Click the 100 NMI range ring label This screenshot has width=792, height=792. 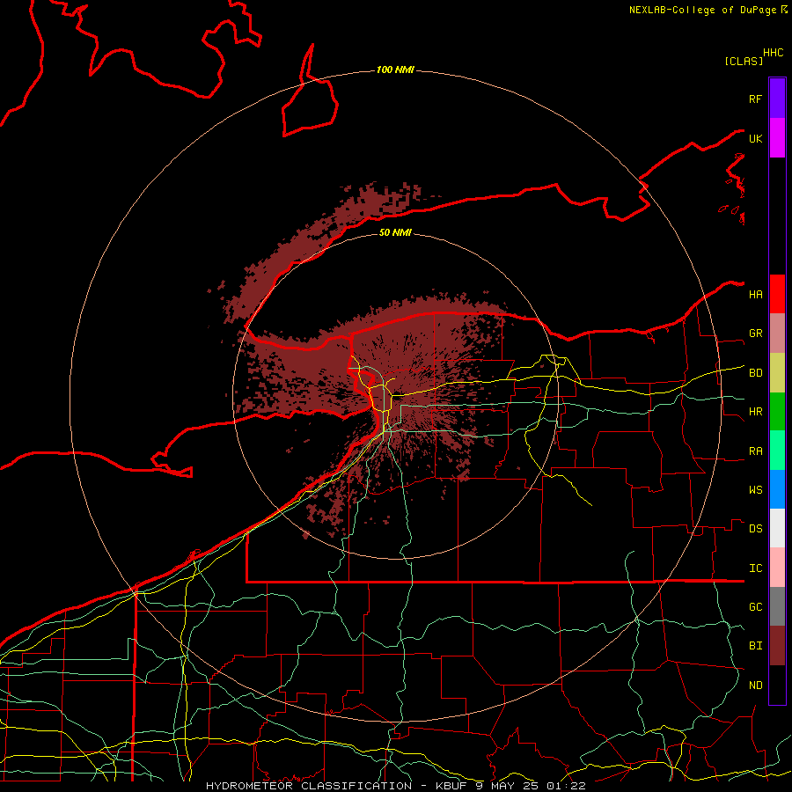395,70
